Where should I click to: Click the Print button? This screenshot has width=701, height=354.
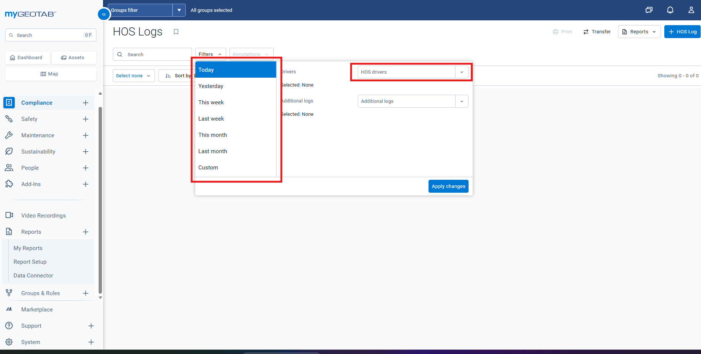point(562,32)
